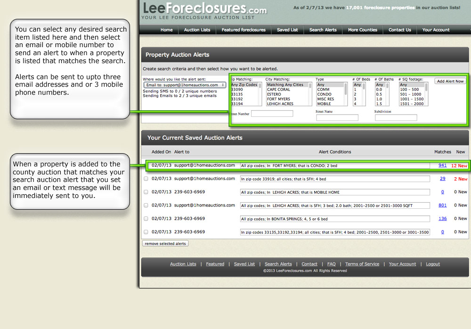The image size is (471, 329).
Task: Click the 'In zip code 33919' alert conditions field
Action: tap(335, 179)
